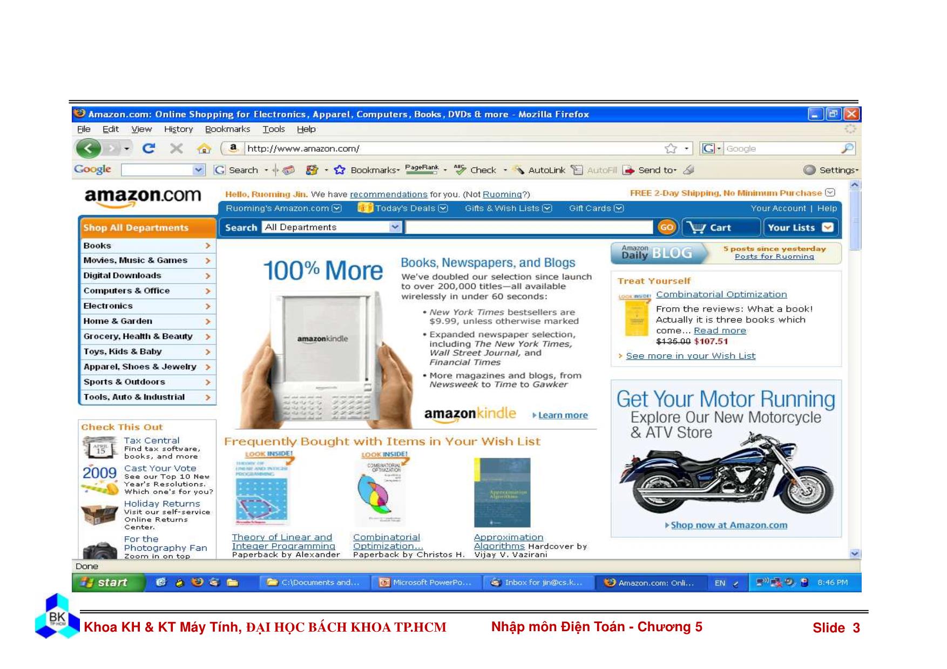
Task: Expand All Departments search dropdown
Action: [x=395, y=227]
